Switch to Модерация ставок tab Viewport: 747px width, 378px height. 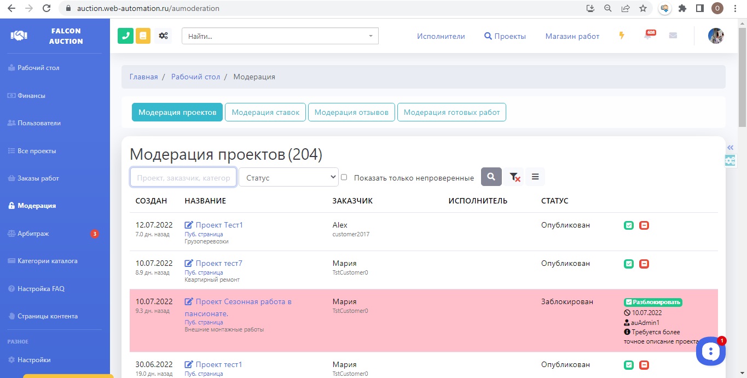tap(265, 112)
